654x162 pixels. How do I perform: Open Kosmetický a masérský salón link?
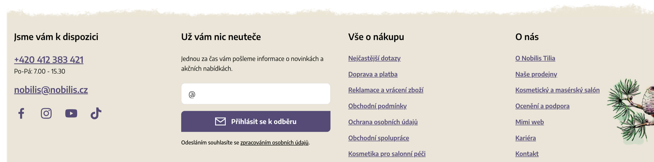point(558,90)
